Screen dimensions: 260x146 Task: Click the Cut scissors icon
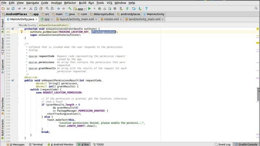[x=31, y=9]
